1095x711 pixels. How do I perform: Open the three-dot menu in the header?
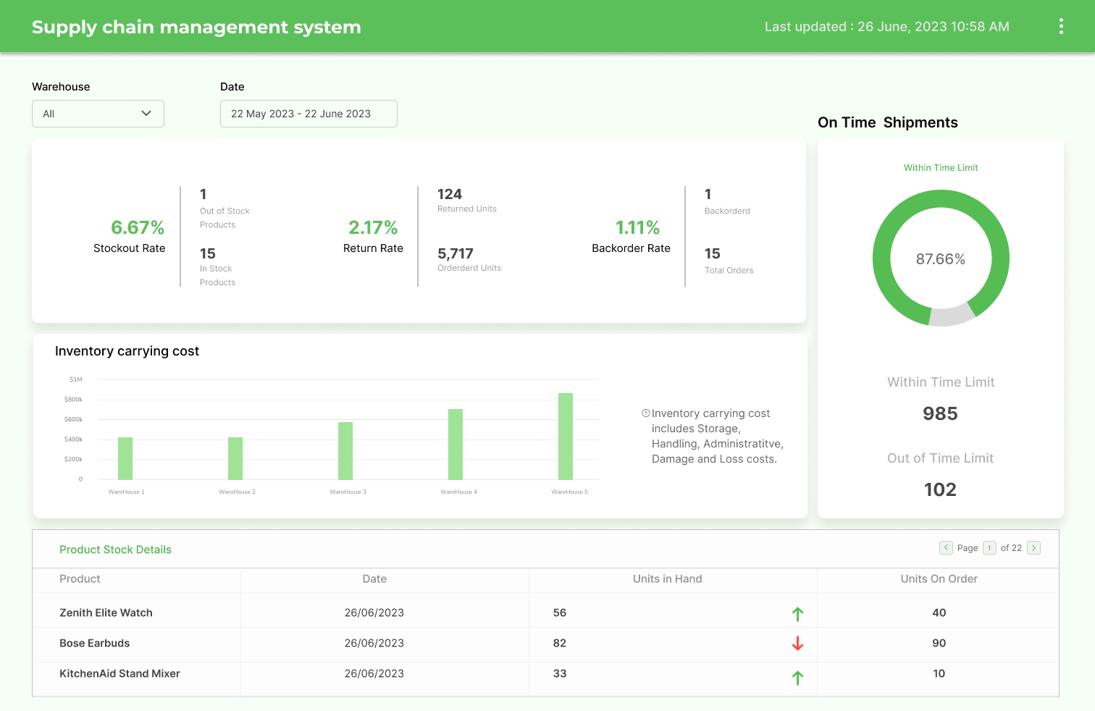click(1060, 26)
